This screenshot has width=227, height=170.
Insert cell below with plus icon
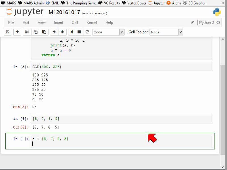(x=17, y=32)
